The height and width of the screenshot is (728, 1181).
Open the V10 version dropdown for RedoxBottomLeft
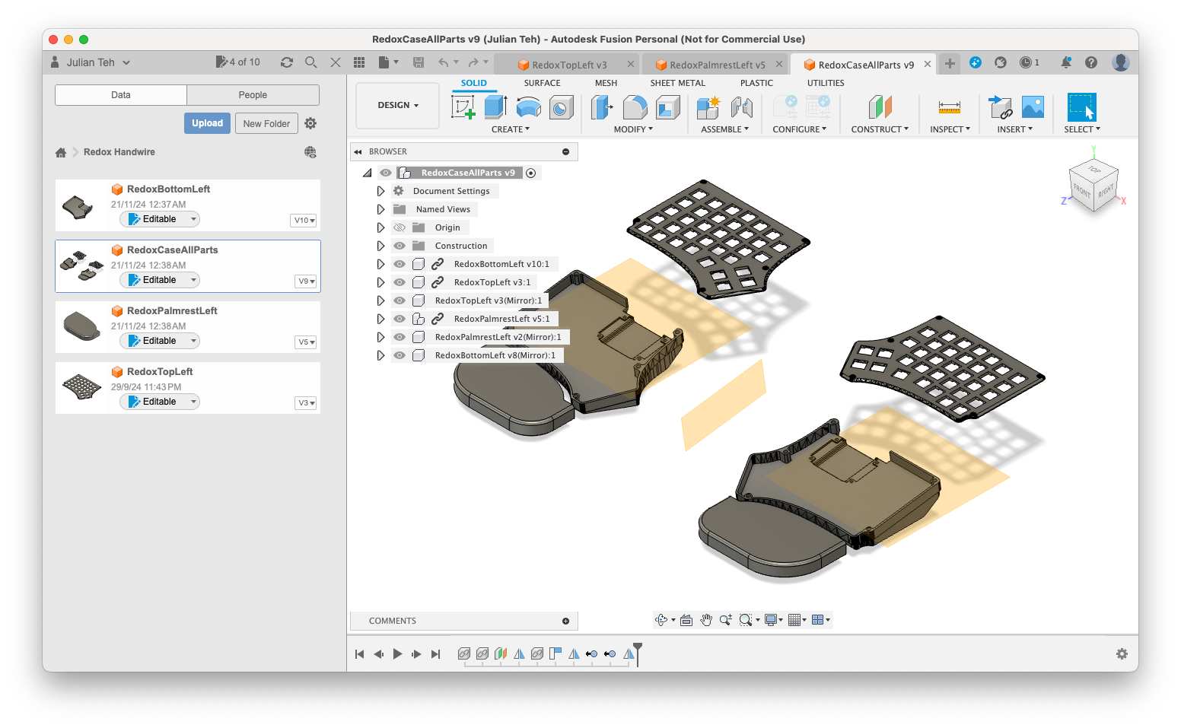click(x=304, y=220)
